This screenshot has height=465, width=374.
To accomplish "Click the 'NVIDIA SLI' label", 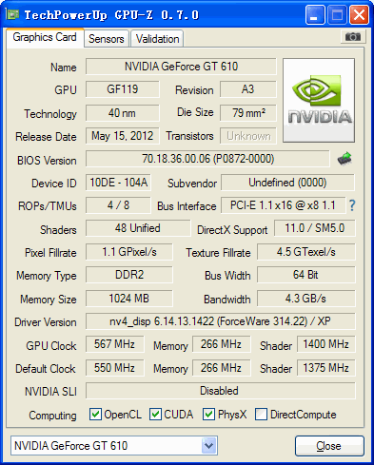I will 50,392.
